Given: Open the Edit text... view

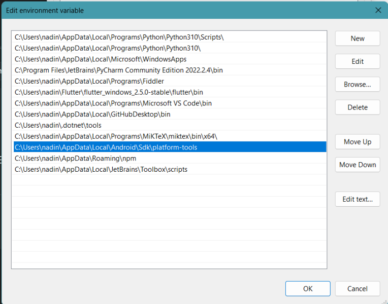Looking at the screenshot, I should tap(358, 199).
